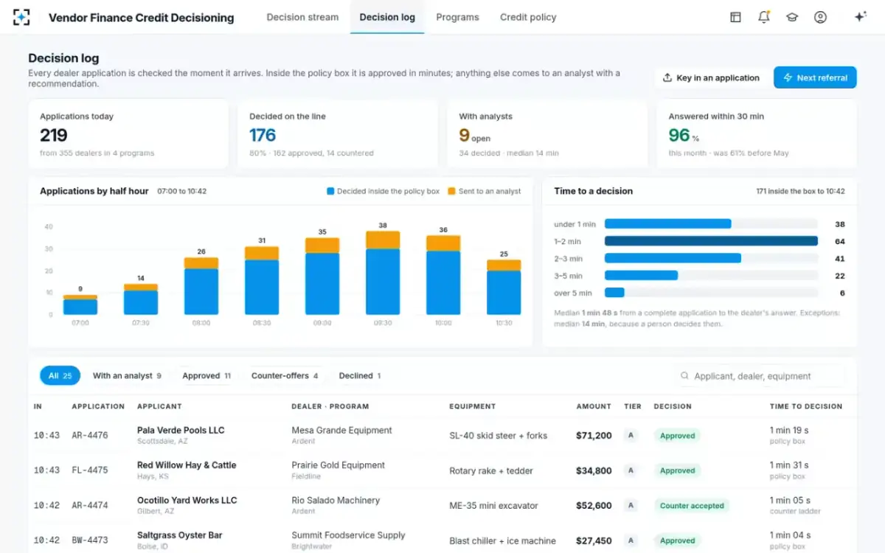885x553 pixels.
Task: Filter by Counter-offers 4
Action: [285, 376]
